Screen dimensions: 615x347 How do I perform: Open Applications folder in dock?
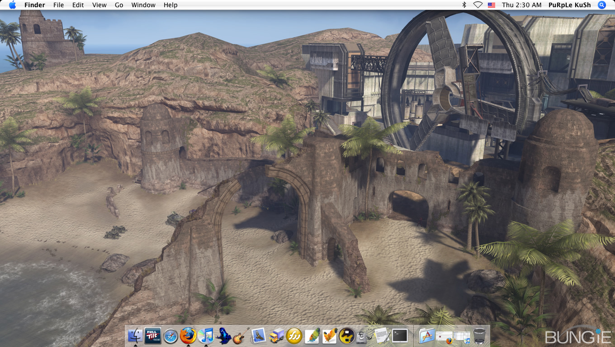click(x=426, y=336)
